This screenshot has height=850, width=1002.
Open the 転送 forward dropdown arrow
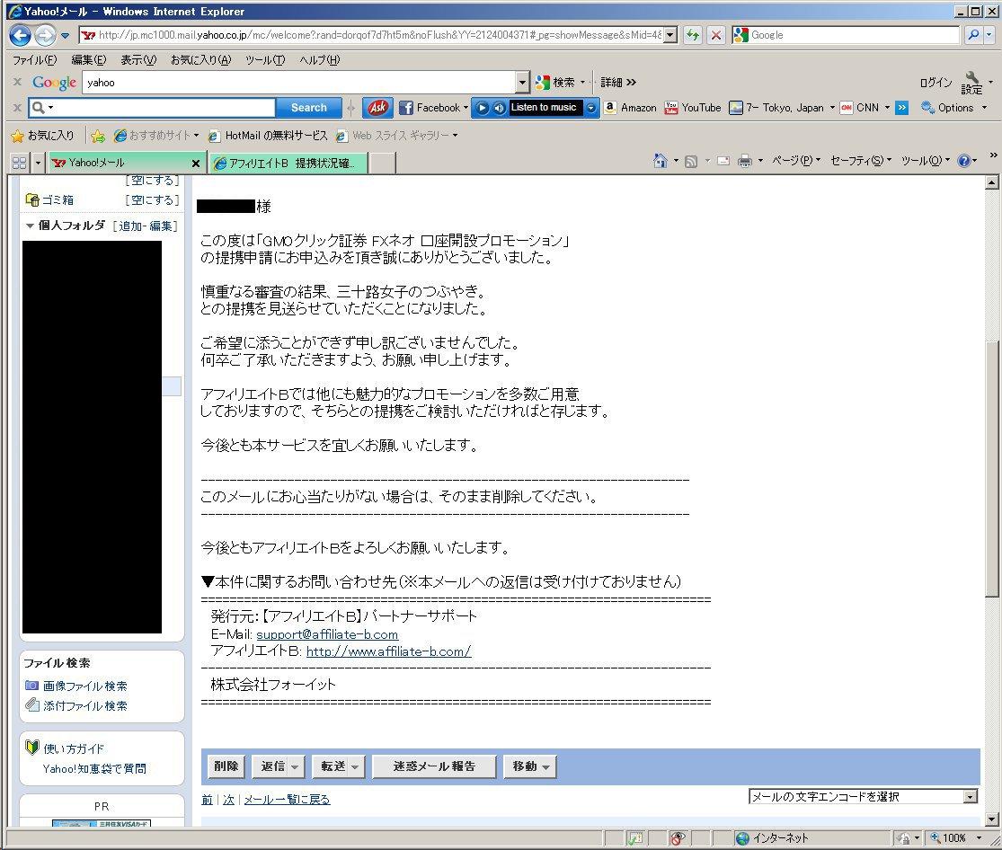(x=355, y=767)
